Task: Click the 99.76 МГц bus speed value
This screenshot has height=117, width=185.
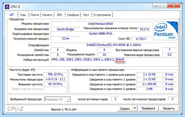Action: [55, 84]
